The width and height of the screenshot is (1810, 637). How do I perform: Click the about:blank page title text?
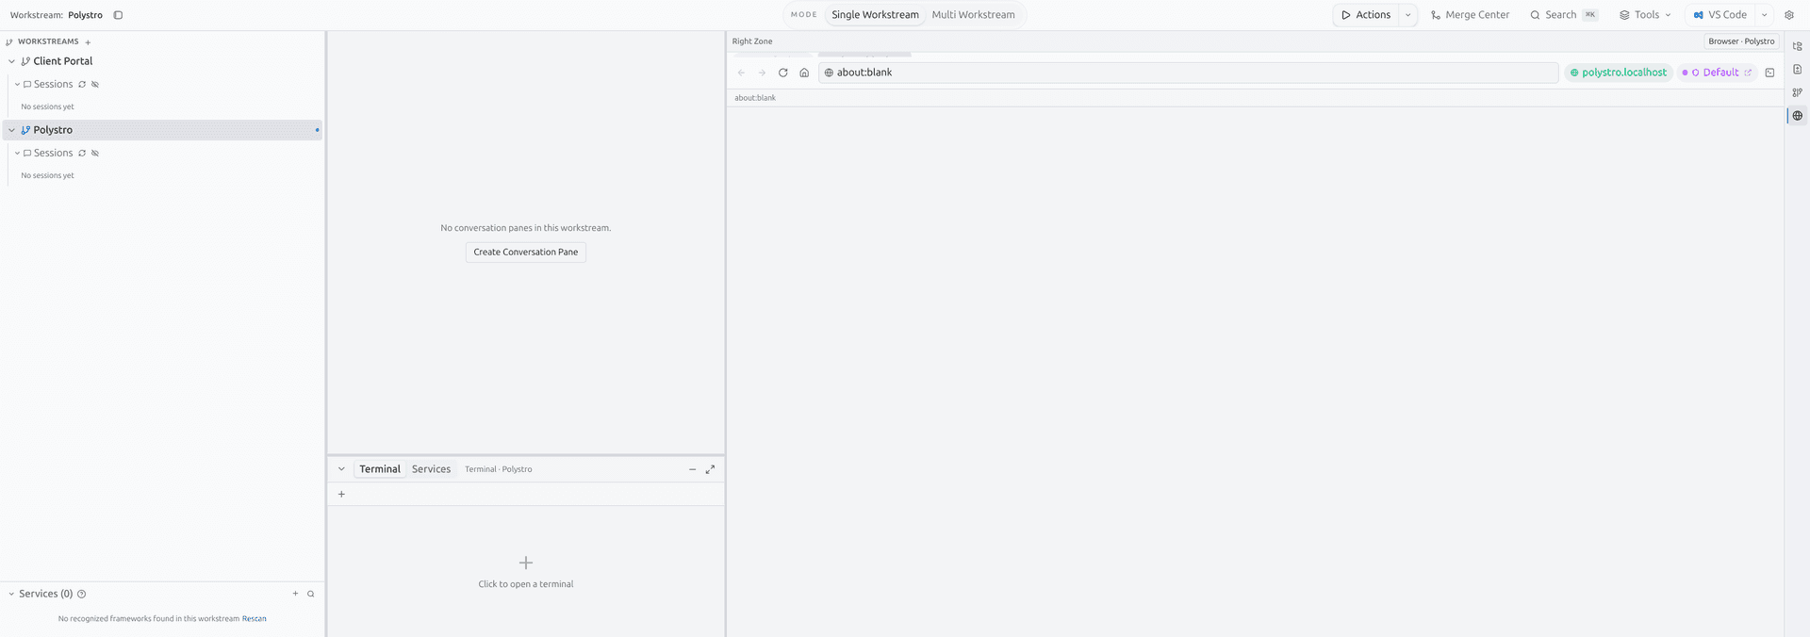(755, 98)
